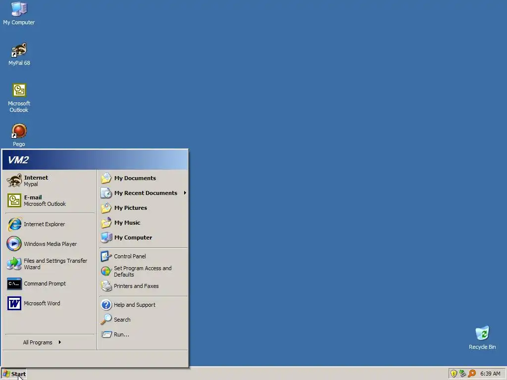The height and width of the screenshot is (380, 507).
Task: Open Control Panel from the Start menu
Action: point(144,256)
